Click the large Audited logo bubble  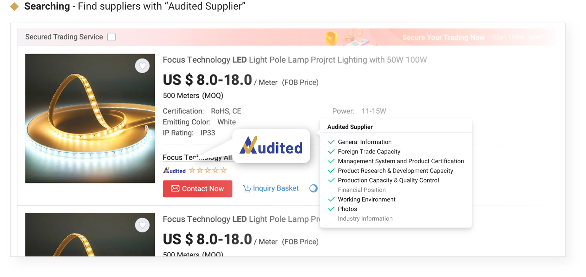(x=271, y=146)
